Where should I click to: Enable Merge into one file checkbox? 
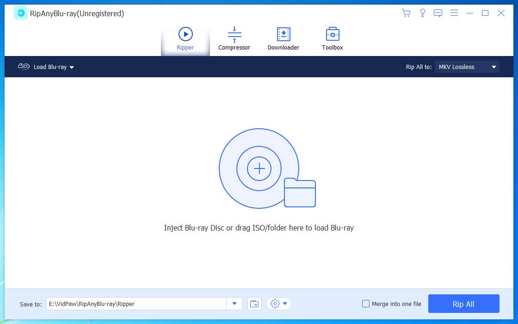coord(366,304)
